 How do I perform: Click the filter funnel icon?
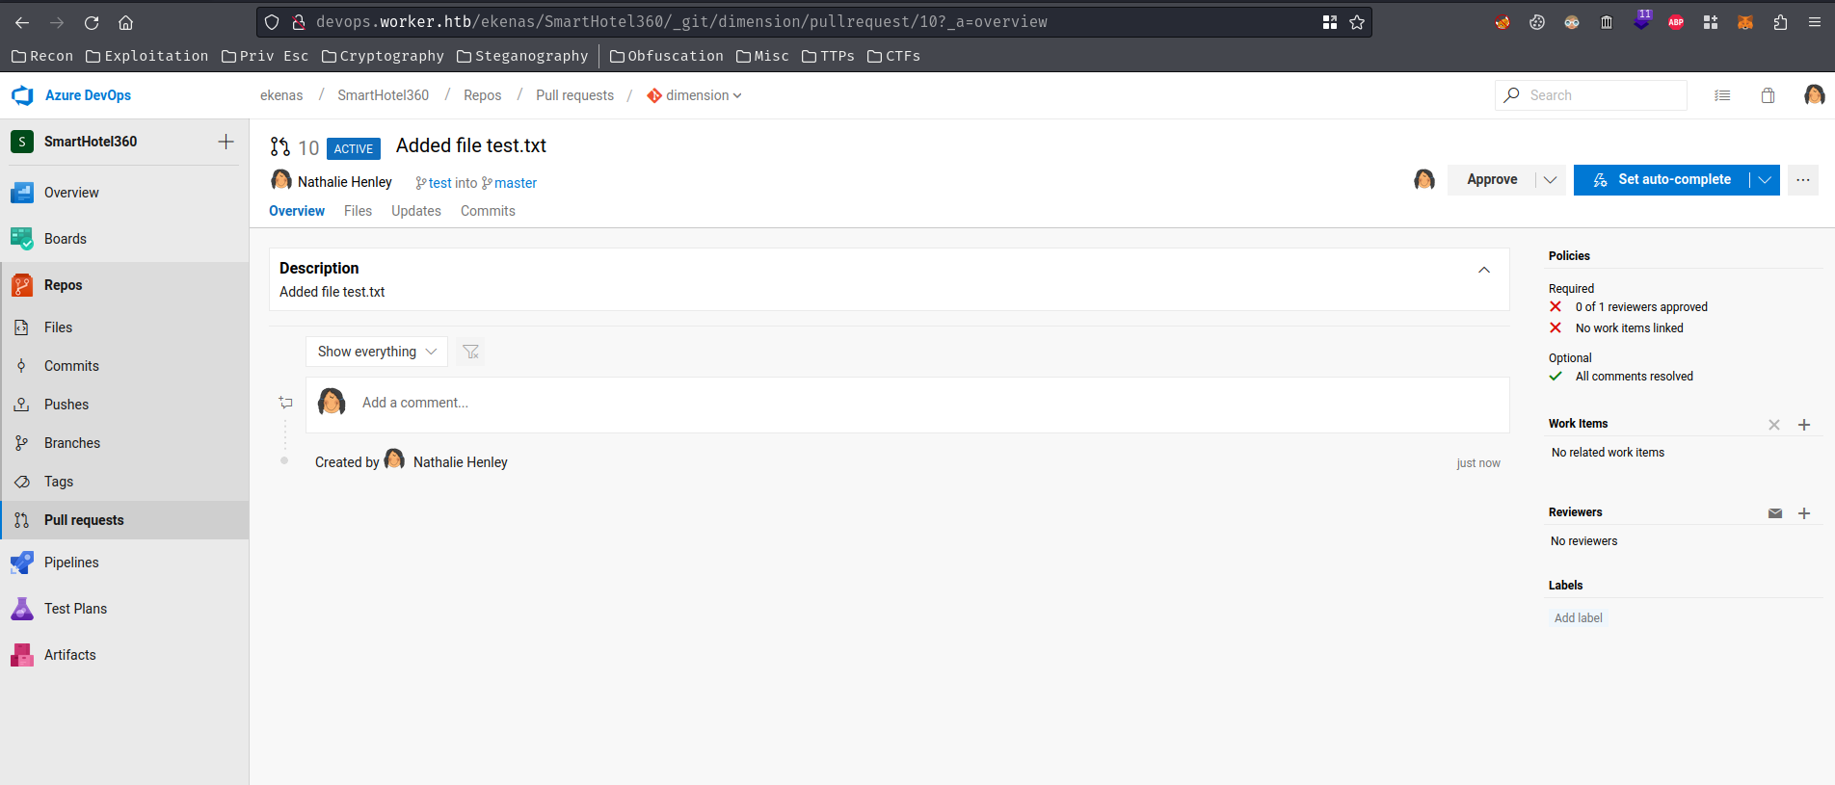click(x=470, y=352)
